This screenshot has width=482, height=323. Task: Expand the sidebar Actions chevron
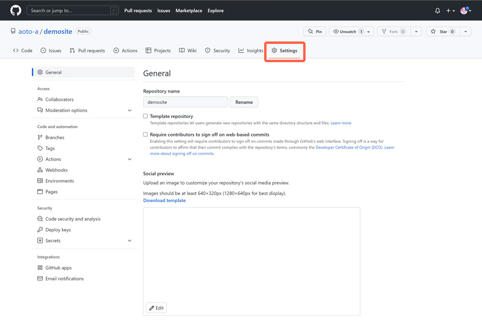130,159
